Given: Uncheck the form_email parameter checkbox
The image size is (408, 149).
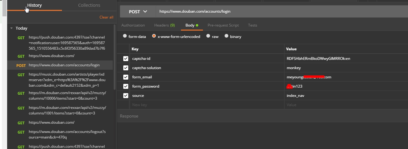Looking at the screenshot, I should (x=126, y=77).
